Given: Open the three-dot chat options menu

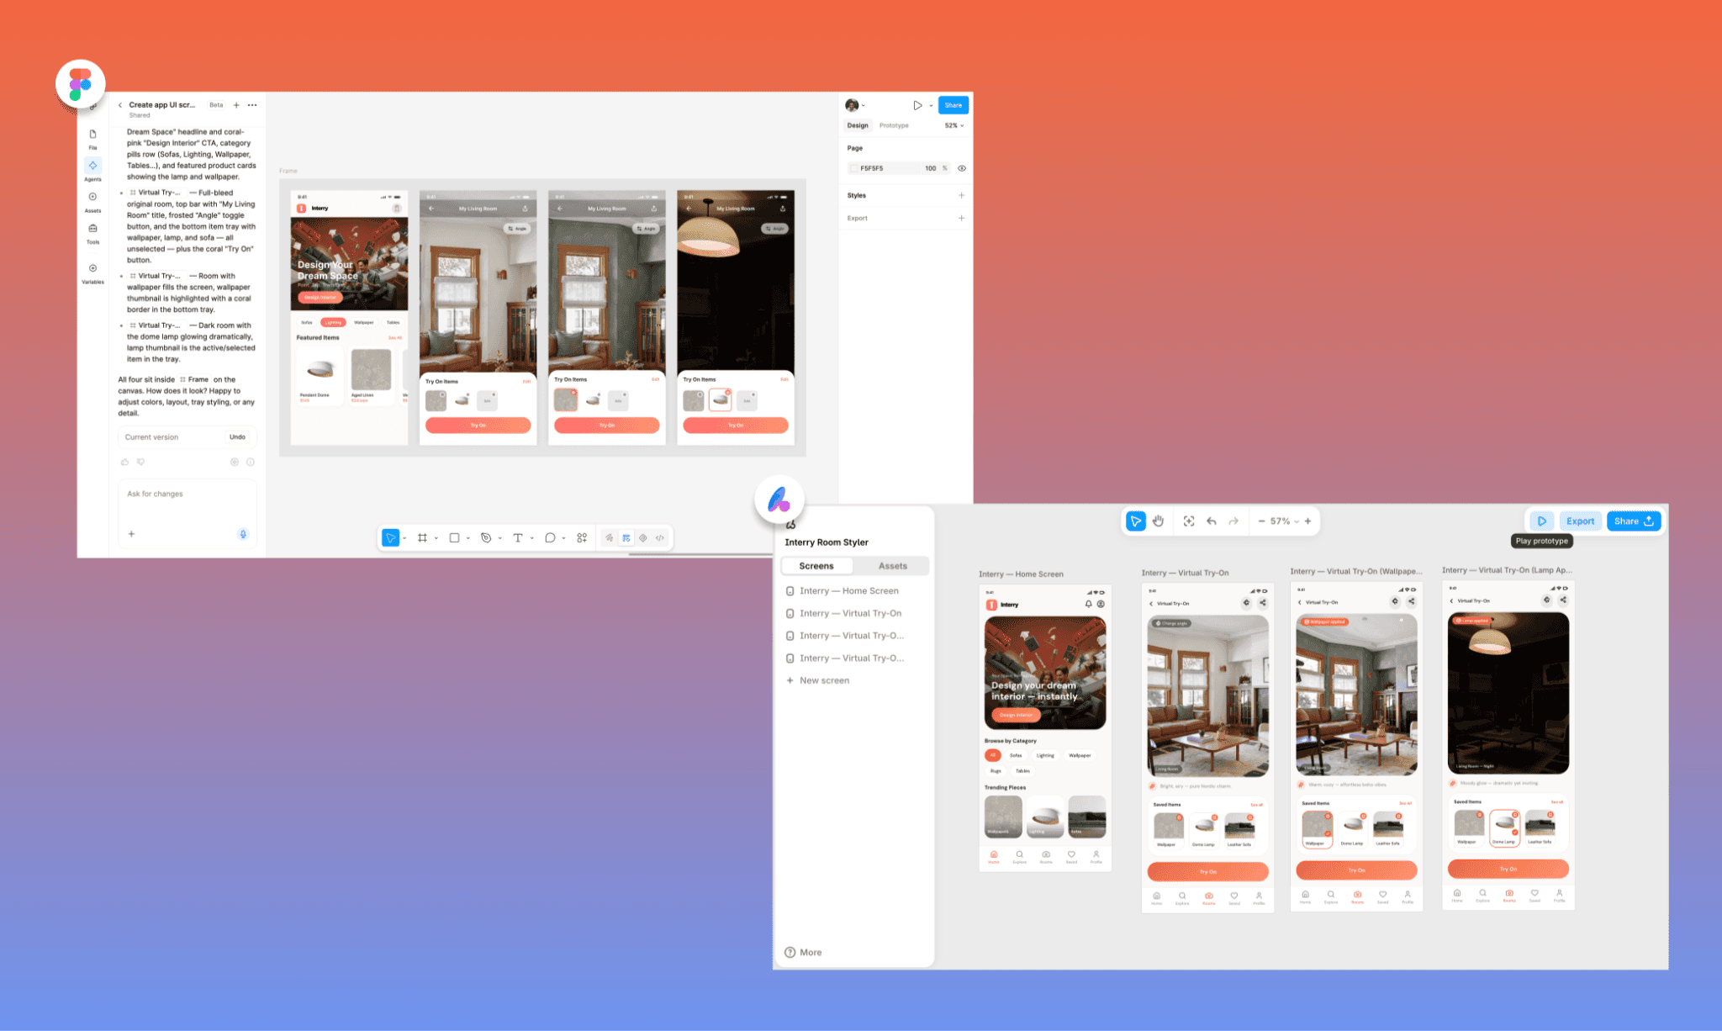Looking at the screenshot, I should [252, 105].
